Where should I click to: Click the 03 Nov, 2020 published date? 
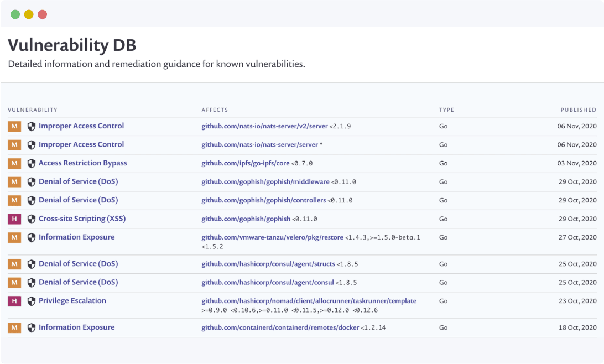point(577,163)
